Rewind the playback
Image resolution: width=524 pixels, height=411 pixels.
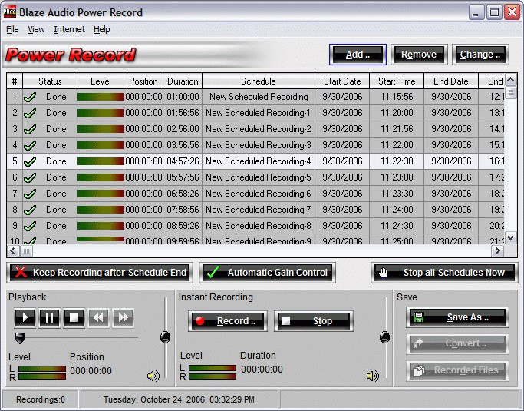click(x=98, y=317)
